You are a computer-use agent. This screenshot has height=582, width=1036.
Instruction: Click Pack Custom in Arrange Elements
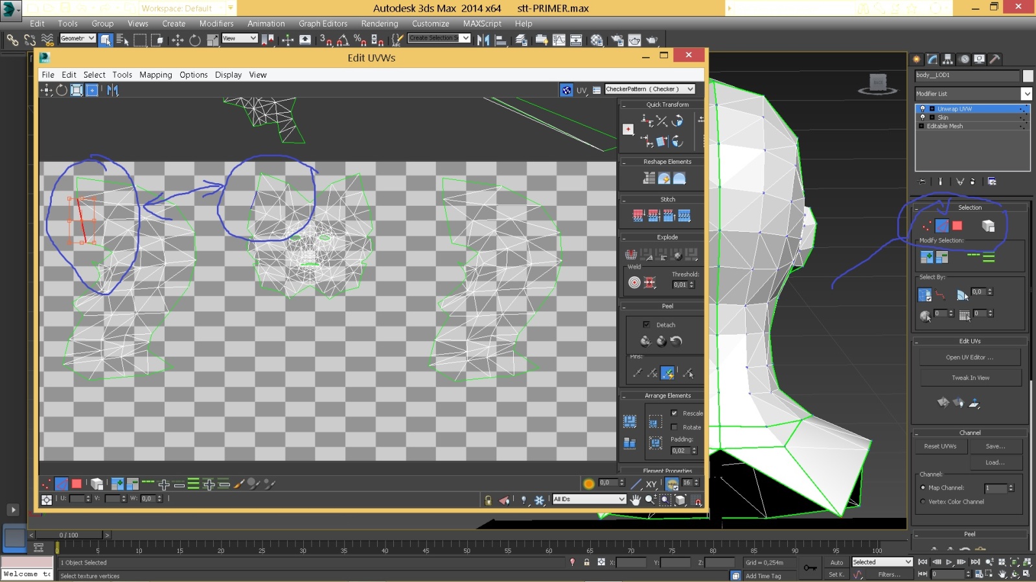630,421
